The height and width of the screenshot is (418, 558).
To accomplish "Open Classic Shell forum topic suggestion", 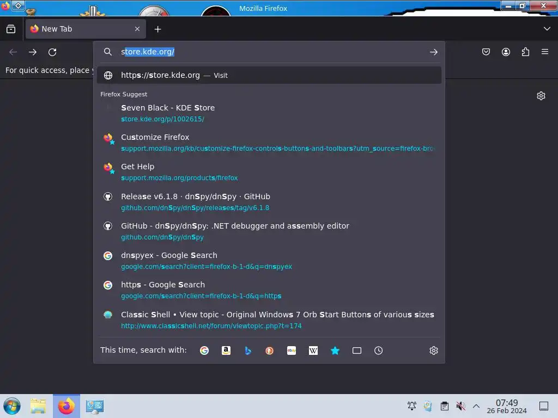I will (x=269, y=320).
